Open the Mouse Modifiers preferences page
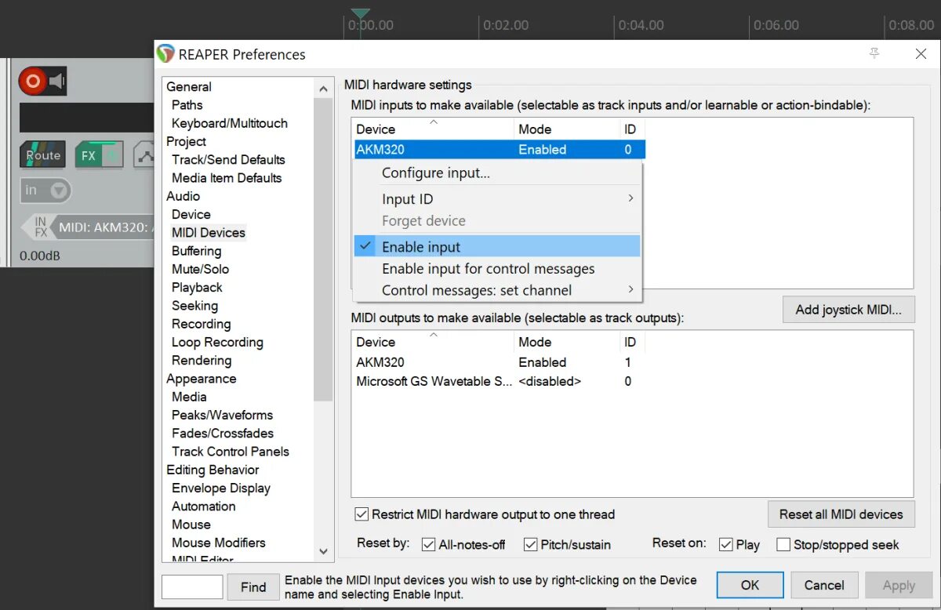The height and width of the screenshot is (610, 941). pos(218,543)
